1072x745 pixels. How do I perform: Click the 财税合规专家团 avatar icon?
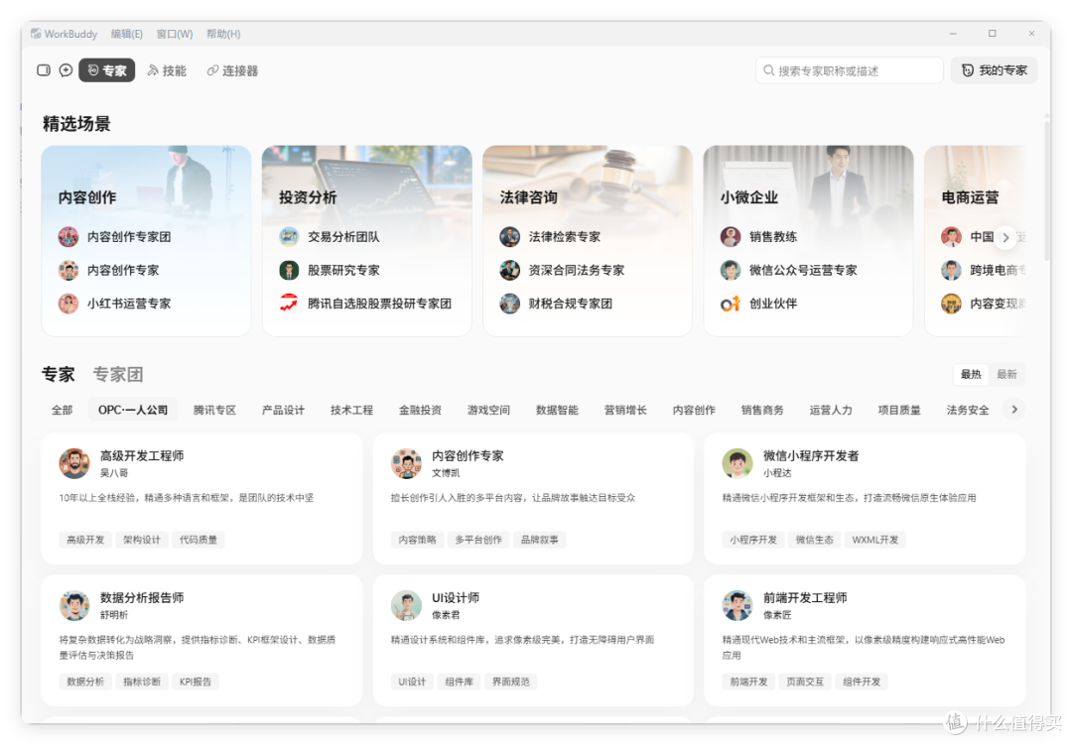(x=510, y=304)
